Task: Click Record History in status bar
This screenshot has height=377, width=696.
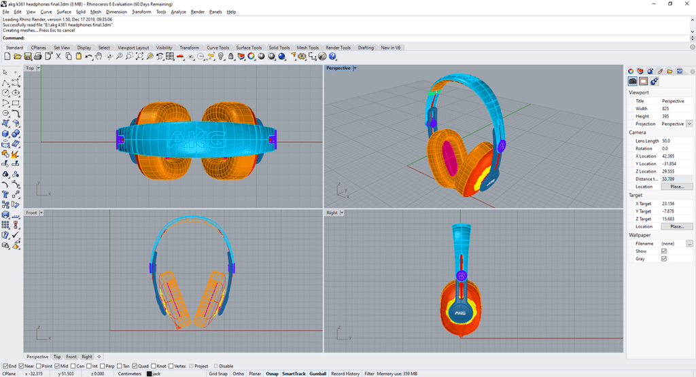Action: point(345,374)
